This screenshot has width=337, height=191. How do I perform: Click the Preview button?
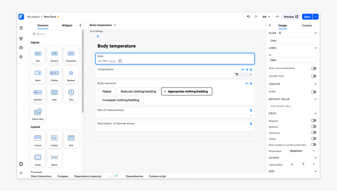tap(291, 17)
